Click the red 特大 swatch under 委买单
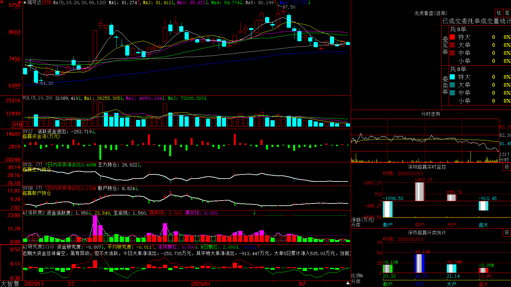Screen dimensions: 511x287 [452, 37]
